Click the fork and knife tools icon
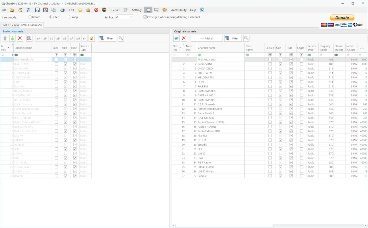Screen dimensions: 368x228 (x=126, y=10)
